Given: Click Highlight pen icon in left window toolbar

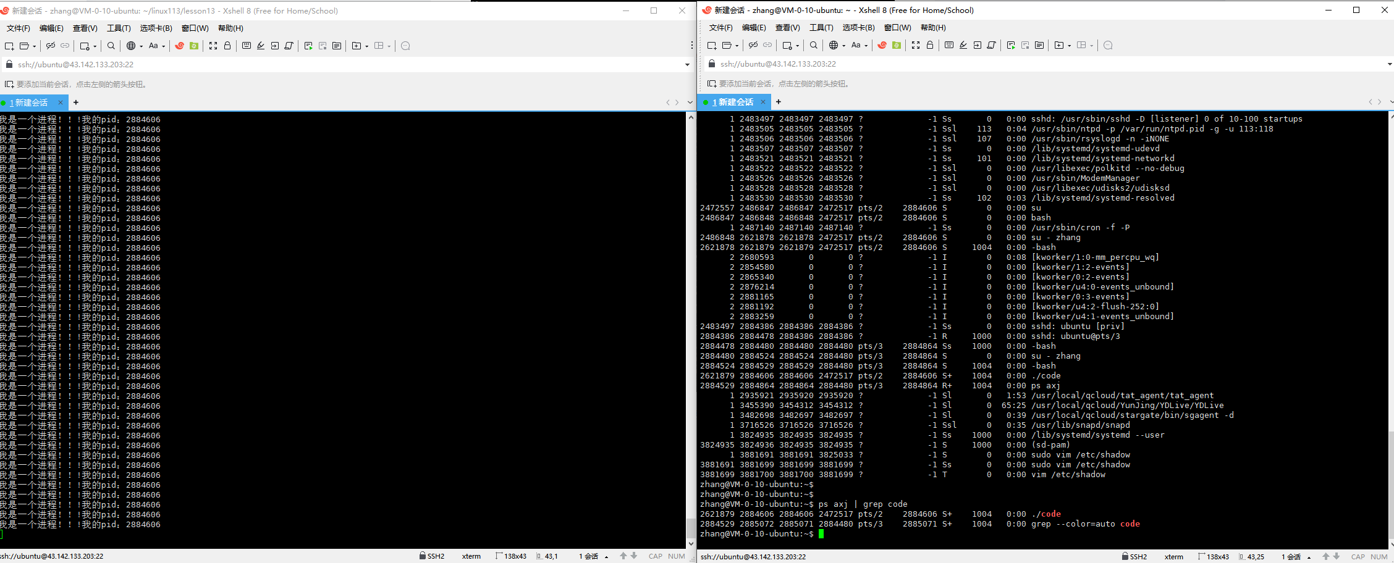Looking at the screenshot, I should point(261,46).
